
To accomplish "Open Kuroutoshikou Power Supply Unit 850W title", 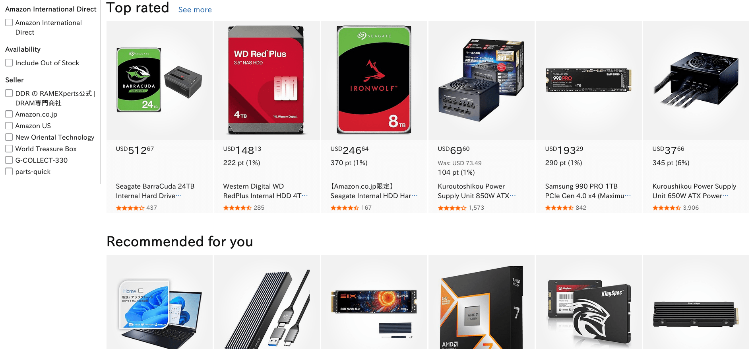I will (x=477, y=191).
